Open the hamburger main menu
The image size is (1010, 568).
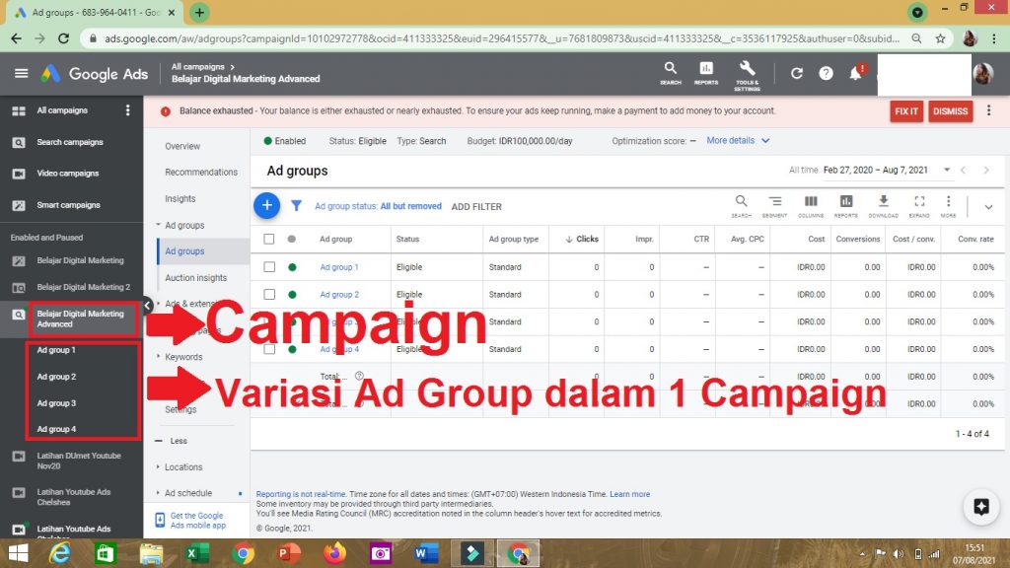click(21, 74)
